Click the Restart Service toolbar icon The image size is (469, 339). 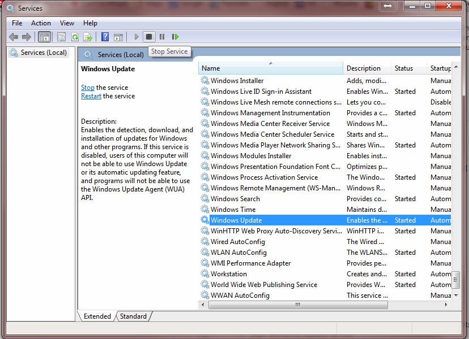pyautogui.click(x=175, y=37)
